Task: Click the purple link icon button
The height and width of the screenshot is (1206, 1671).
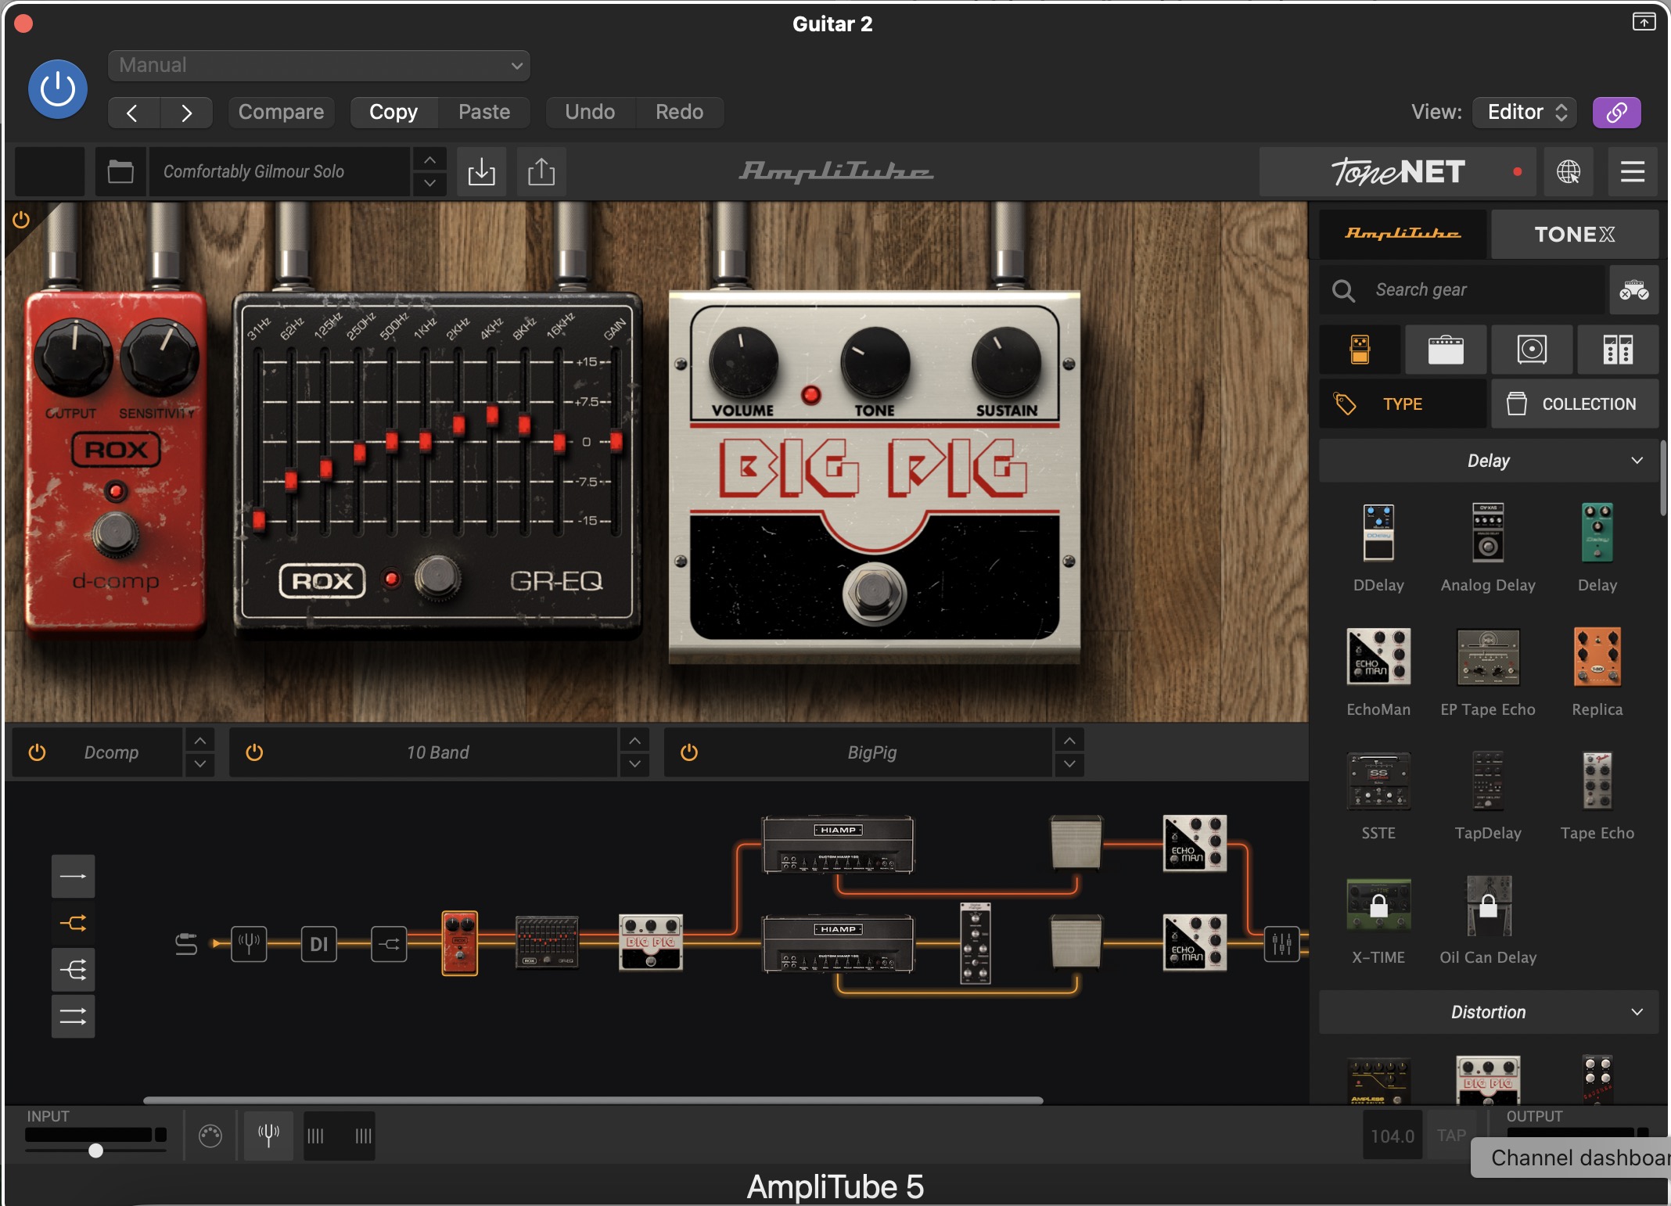Action: [1617, 113]
